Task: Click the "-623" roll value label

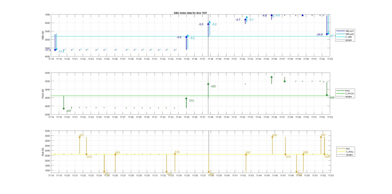Action: (x=299, y=174)
